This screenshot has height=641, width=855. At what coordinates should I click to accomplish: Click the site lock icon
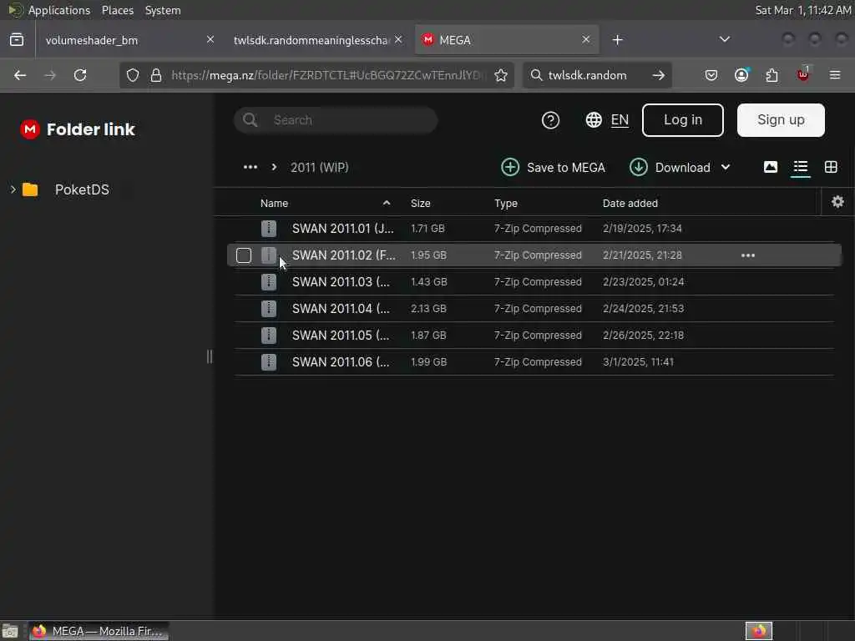click(x=156, y=75)
